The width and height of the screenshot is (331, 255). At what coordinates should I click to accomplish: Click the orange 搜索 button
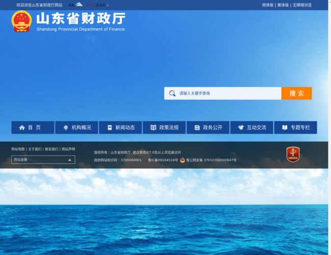point(296,93)
